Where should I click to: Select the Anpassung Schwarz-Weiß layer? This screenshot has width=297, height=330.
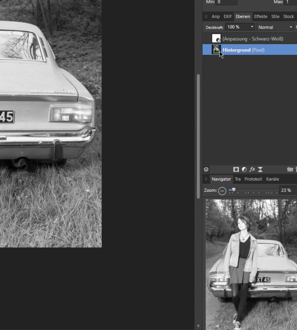coord(253,39)
